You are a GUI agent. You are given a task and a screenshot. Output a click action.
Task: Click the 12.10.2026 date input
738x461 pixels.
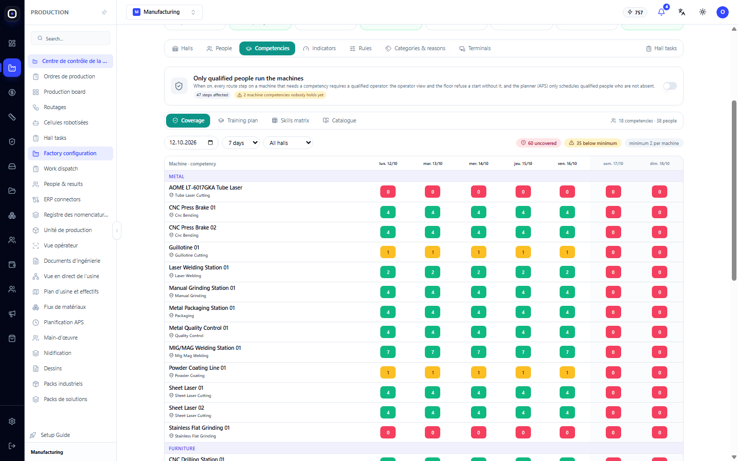pos(191,143)
